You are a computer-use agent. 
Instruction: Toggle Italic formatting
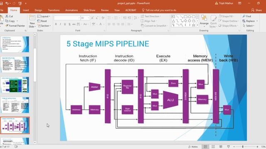60,24
